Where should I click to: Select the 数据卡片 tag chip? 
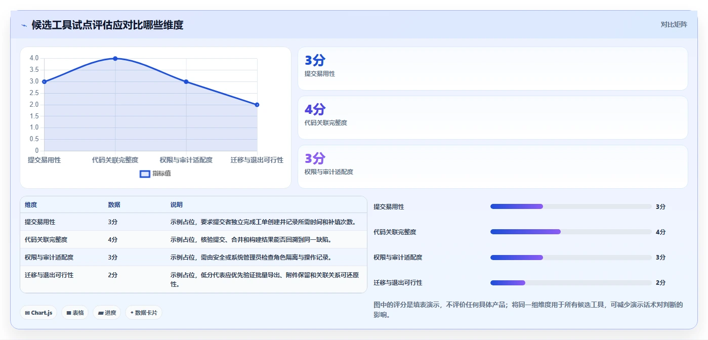[144, 313]
